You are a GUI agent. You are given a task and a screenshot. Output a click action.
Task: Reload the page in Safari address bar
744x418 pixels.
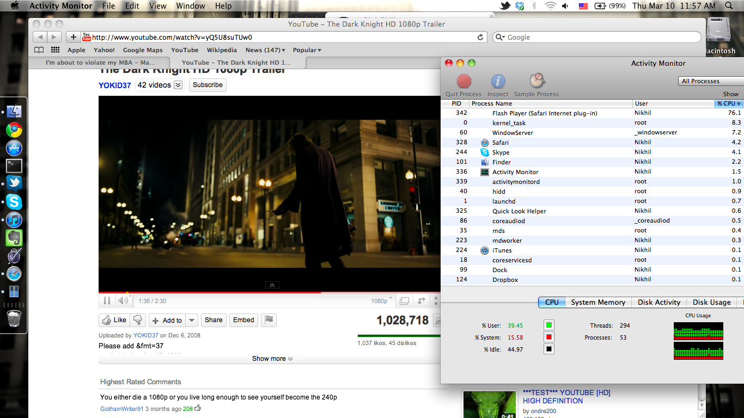click(x=480, y=37)
